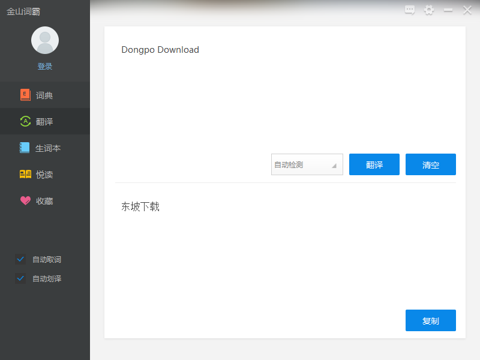Click the 复制 copy button
The width and height of the screenshot is (480, 360).
pyautogui.click(x=431, y=320)
